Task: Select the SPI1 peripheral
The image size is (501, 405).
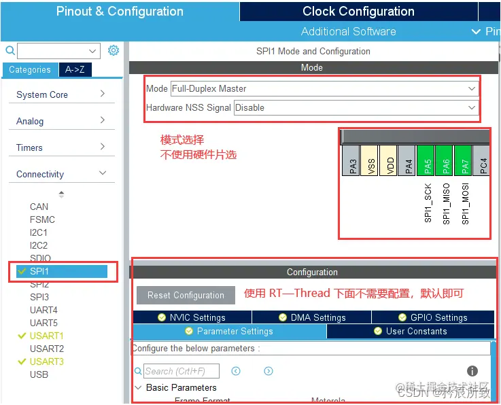Action: (62, 271)
